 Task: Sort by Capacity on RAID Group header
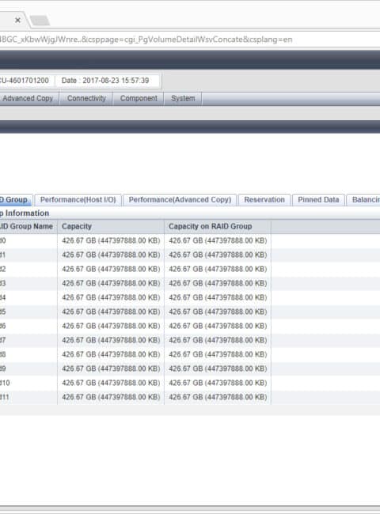pos(217,226)
